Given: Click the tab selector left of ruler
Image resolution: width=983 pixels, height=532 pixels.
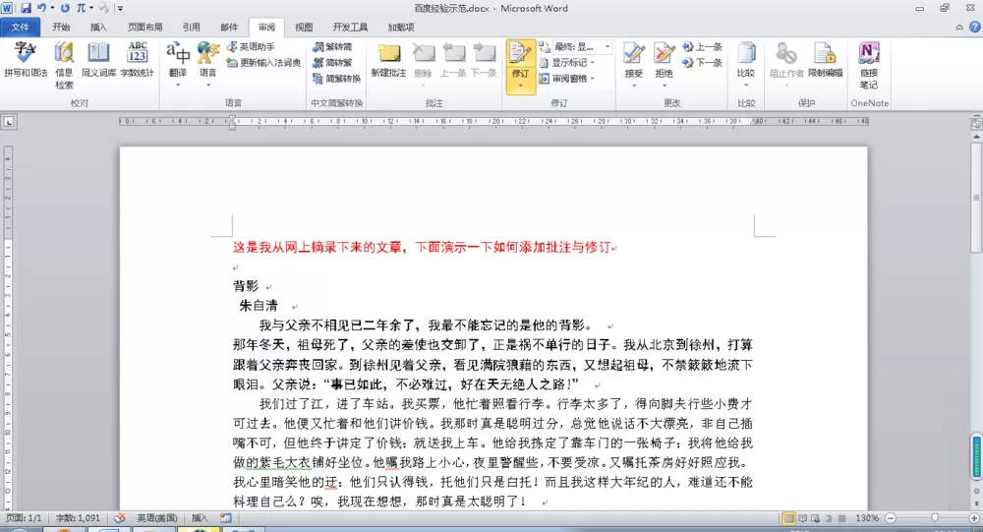Looking at the screenshot, I should (9, 122).
